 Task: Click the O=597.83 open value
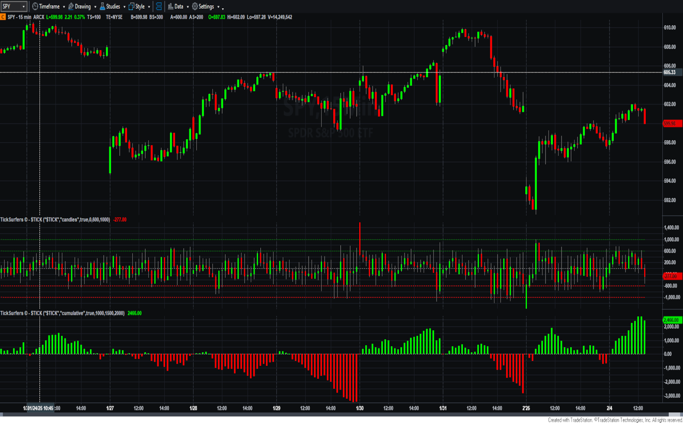tap(217, 17)
